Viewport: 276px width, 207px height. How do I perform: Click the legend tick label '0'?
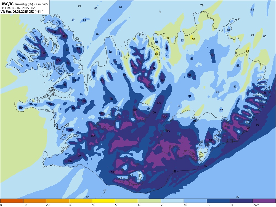tap(1, 205)
